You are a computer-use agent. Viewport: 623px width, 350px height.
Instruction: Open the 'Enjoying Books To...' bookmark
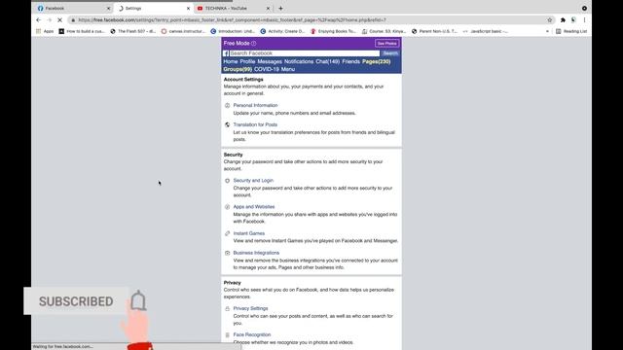[x=333, y=31]
